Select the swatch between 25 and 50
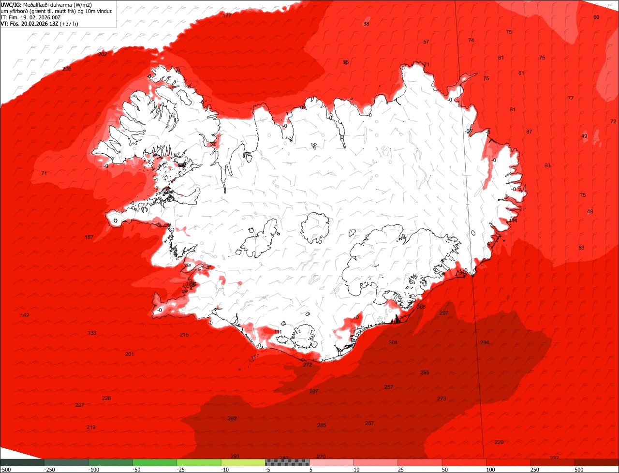Image resolution: width=619 pixels, height=473 pixels. tap(420, 462)
